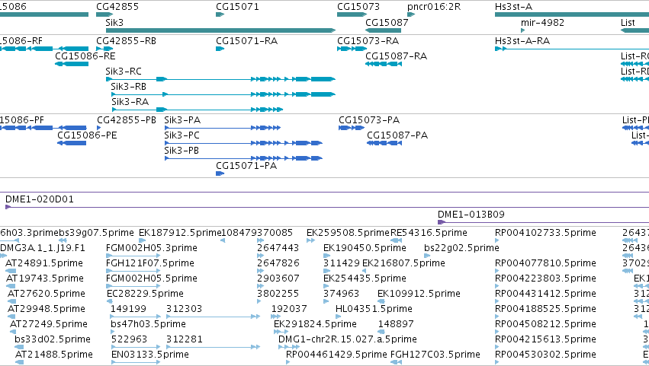Screen dimensions: 649x366
Task: Click transcript CG15087-RA label
Action: coord(396,56)
